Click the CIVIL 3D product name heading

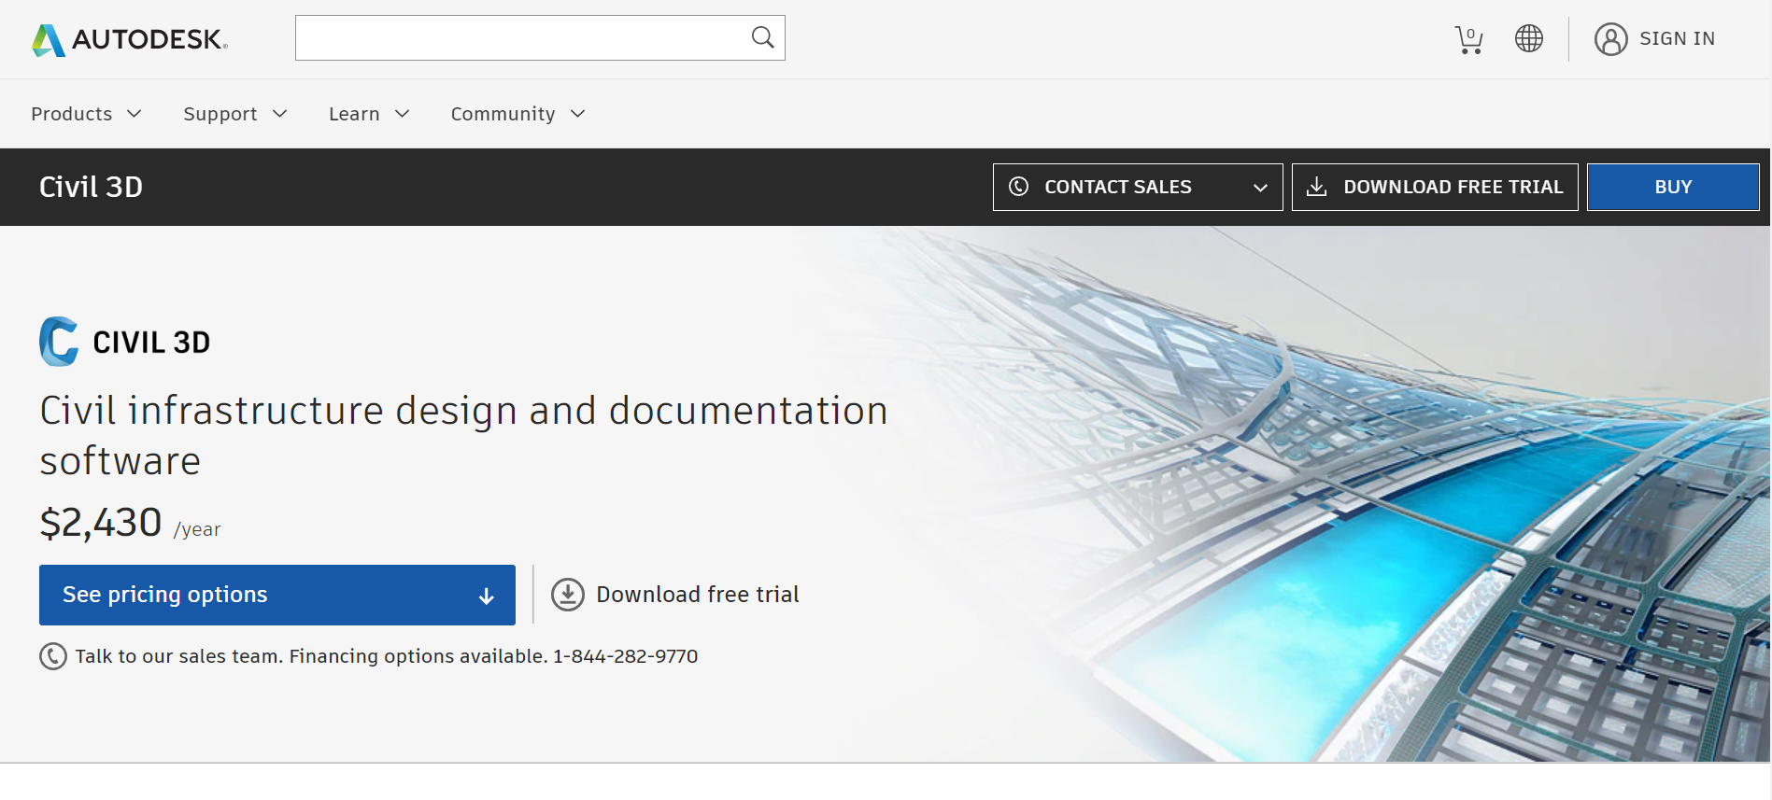151,343
